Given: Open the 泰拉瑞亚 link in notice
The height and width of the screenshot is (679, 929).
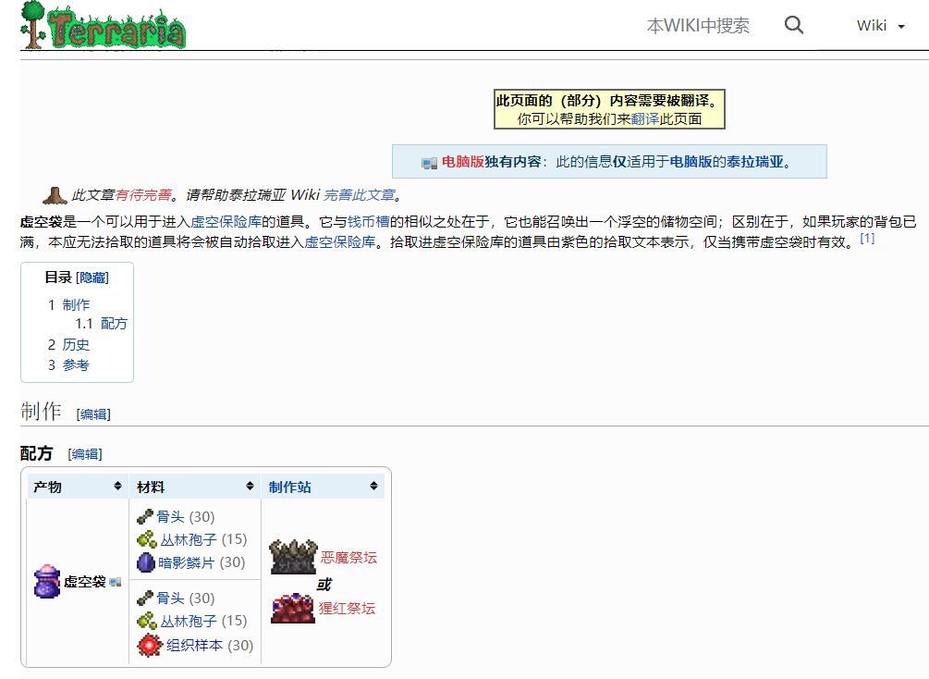Looking at the screenshot, I should pyautogui.click(x=755, y=162).
